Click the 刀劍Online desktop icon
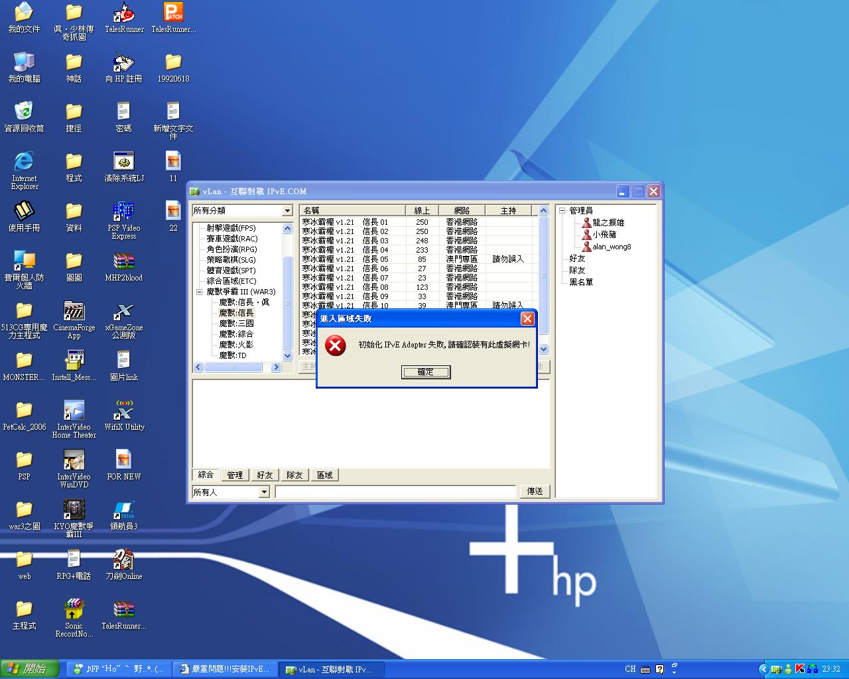849x679 pixels. [123, 559]
